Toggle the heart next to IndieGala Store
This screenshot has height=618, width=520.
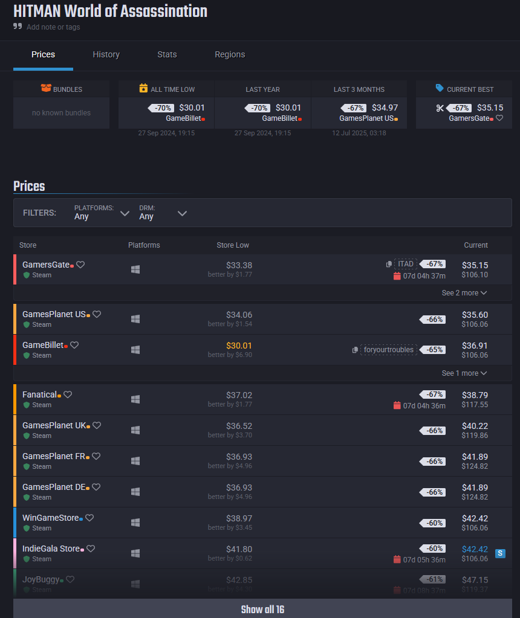(x=91, y=549)
